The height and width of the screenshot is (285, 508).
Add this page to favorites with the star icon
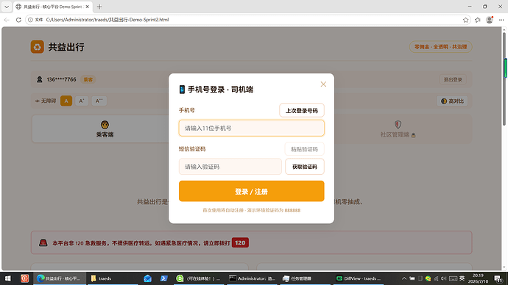(x=465, y=20)
